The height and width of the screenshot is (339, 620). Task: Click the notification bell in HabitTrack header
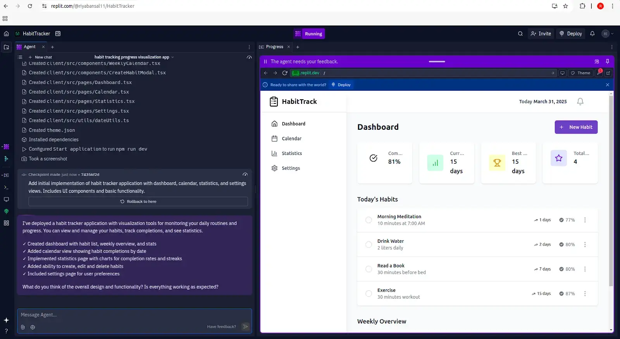point(580,102)
